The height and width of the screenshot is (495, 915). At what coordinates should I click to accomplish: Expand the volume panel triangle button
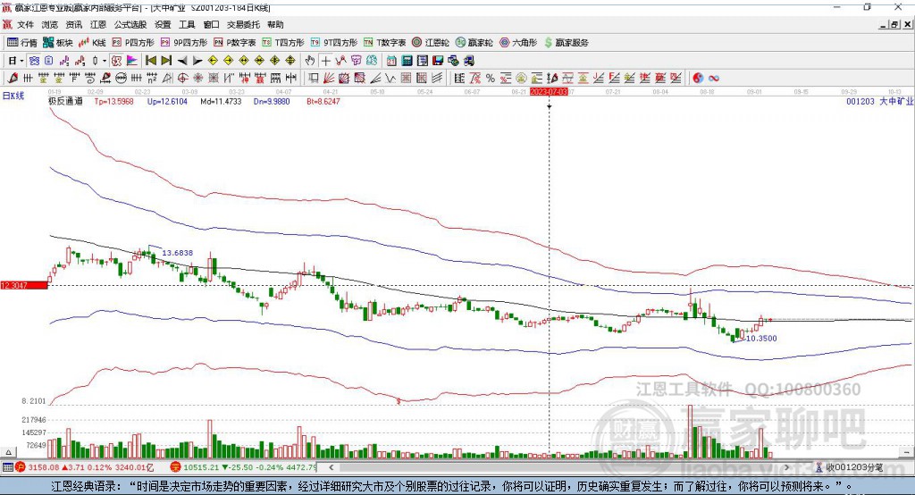[x=8, y=452]
